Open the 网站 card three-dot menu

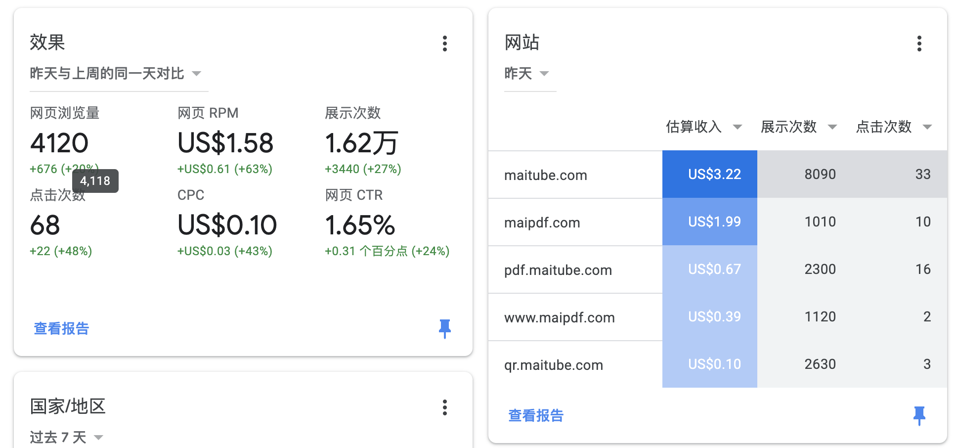pos(919,44)
